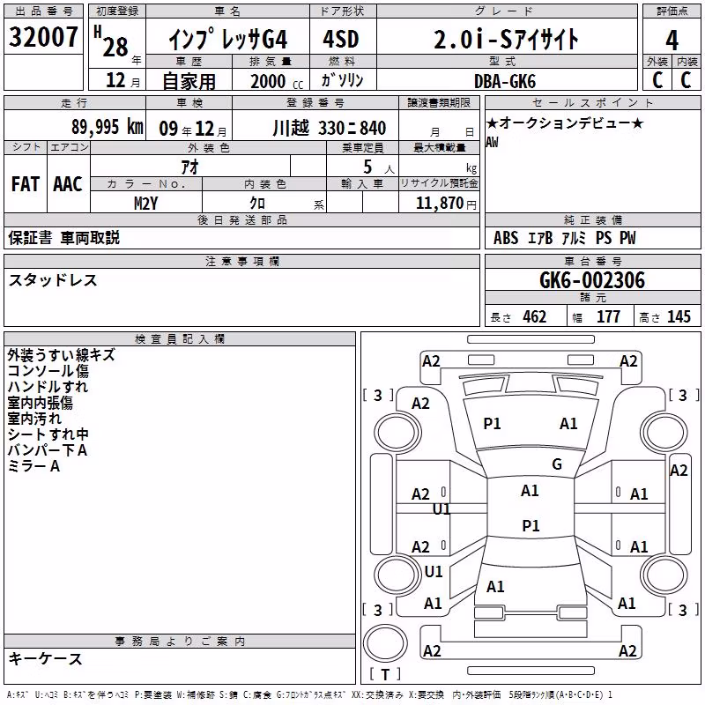Click inspector note ハンドルすれ
Image resolution: width=705 pixels, height=705 pixels.
[48, 387]
